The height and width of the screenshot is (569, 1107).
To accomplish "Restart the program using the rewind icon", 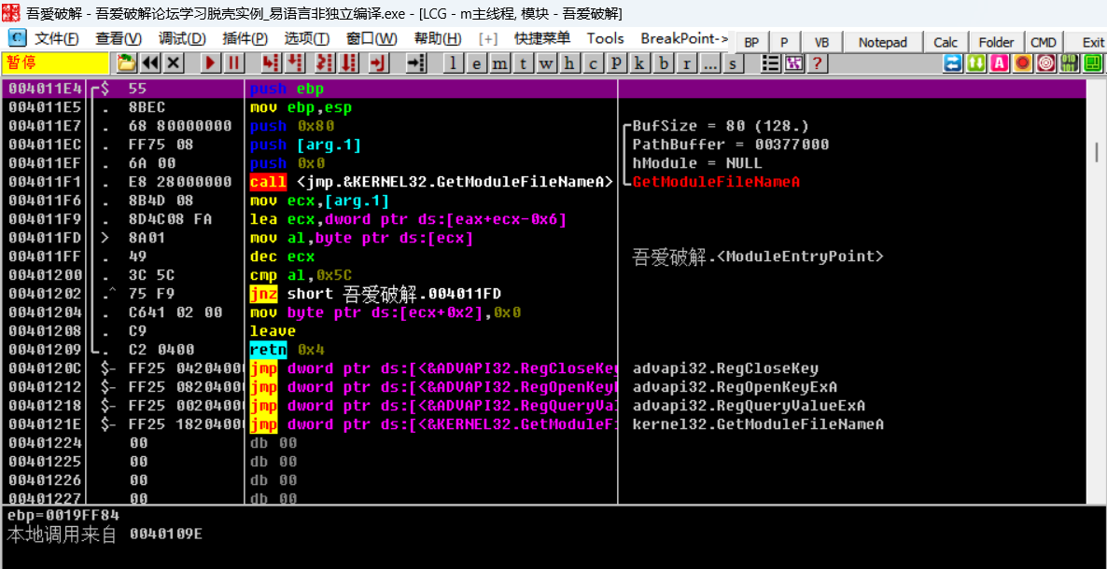I will pyautogui.click(x=149, y=62).
